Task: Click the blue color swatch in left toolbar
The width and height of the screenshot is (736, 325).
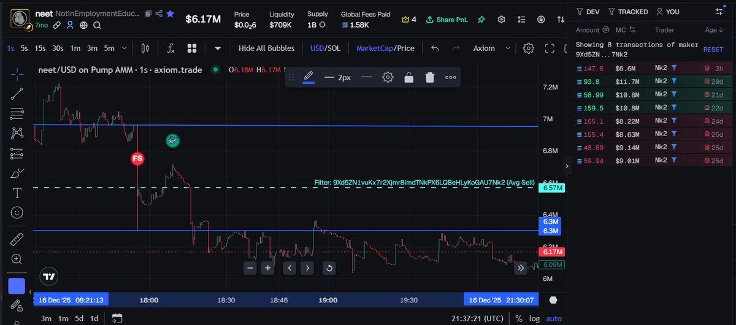Action: pos(17,286)
